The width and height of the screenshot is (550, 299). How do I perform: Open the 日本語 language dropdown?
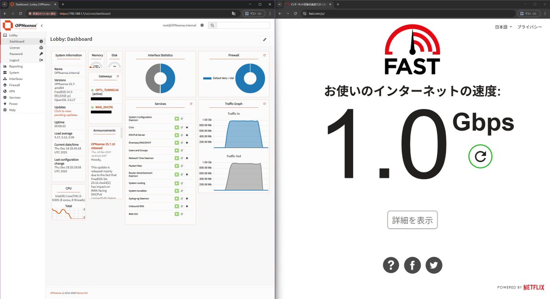503,27
